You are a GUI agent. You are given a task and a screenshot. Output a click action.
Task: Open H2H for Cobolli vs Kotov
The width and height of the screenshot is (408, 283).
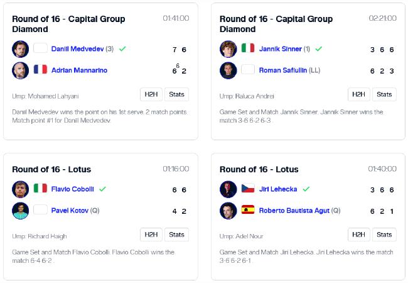[x=151, y=235]
